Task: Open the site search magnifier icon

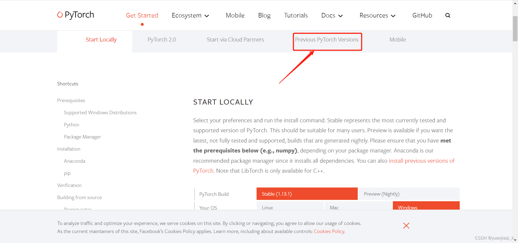Action: coord(448,15)
